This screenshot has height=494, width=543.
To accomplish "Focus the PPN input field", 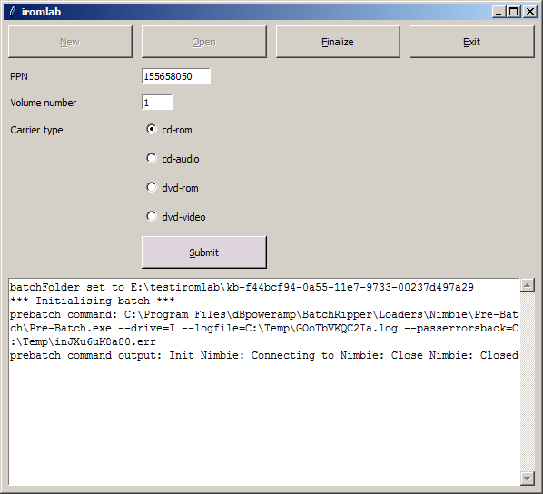I will [176, 76].
